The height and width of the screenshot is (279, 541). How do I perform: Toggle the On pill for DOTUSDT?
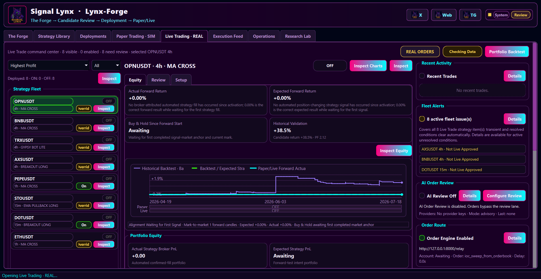pyautogui.click(x=84, y=225)
